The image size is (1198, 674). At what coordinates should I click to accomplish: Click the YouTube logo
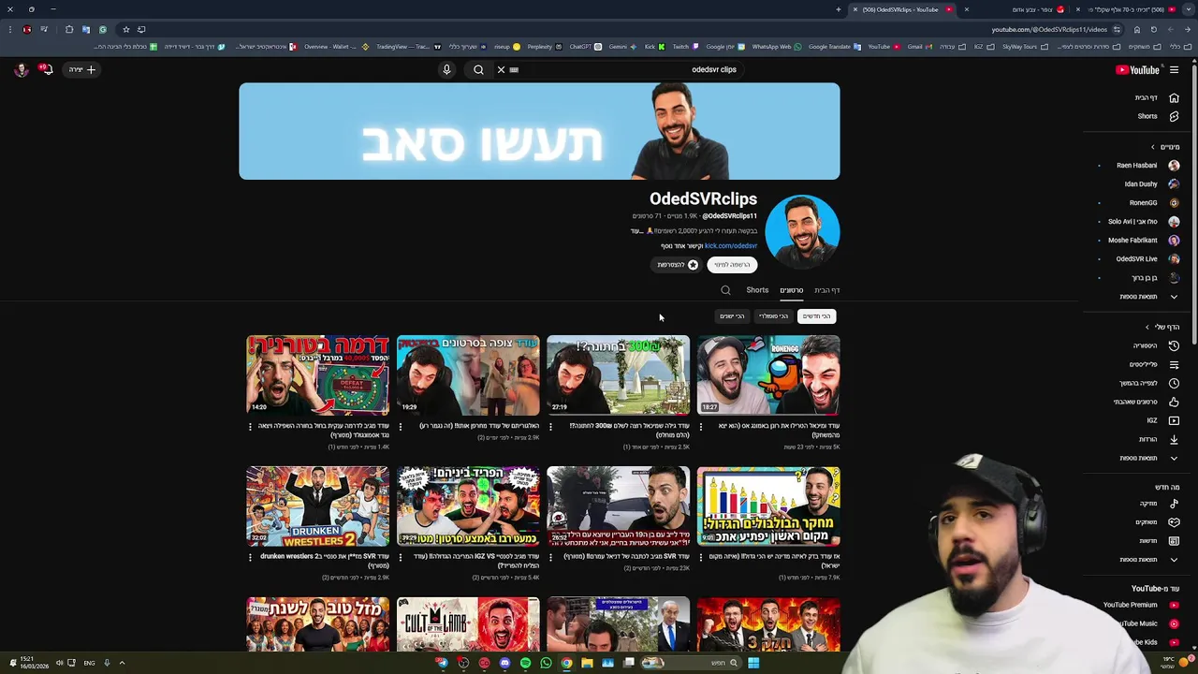[1138, 69]
